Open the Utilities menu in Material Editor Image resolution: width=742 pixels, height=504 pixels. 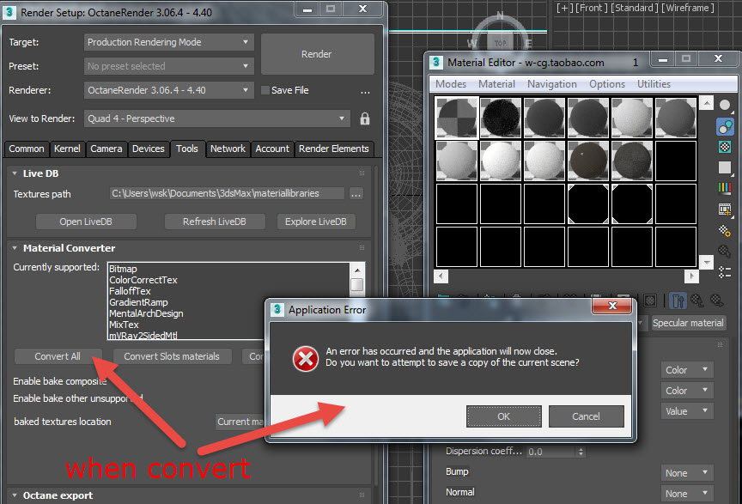(x=654, y=84)
